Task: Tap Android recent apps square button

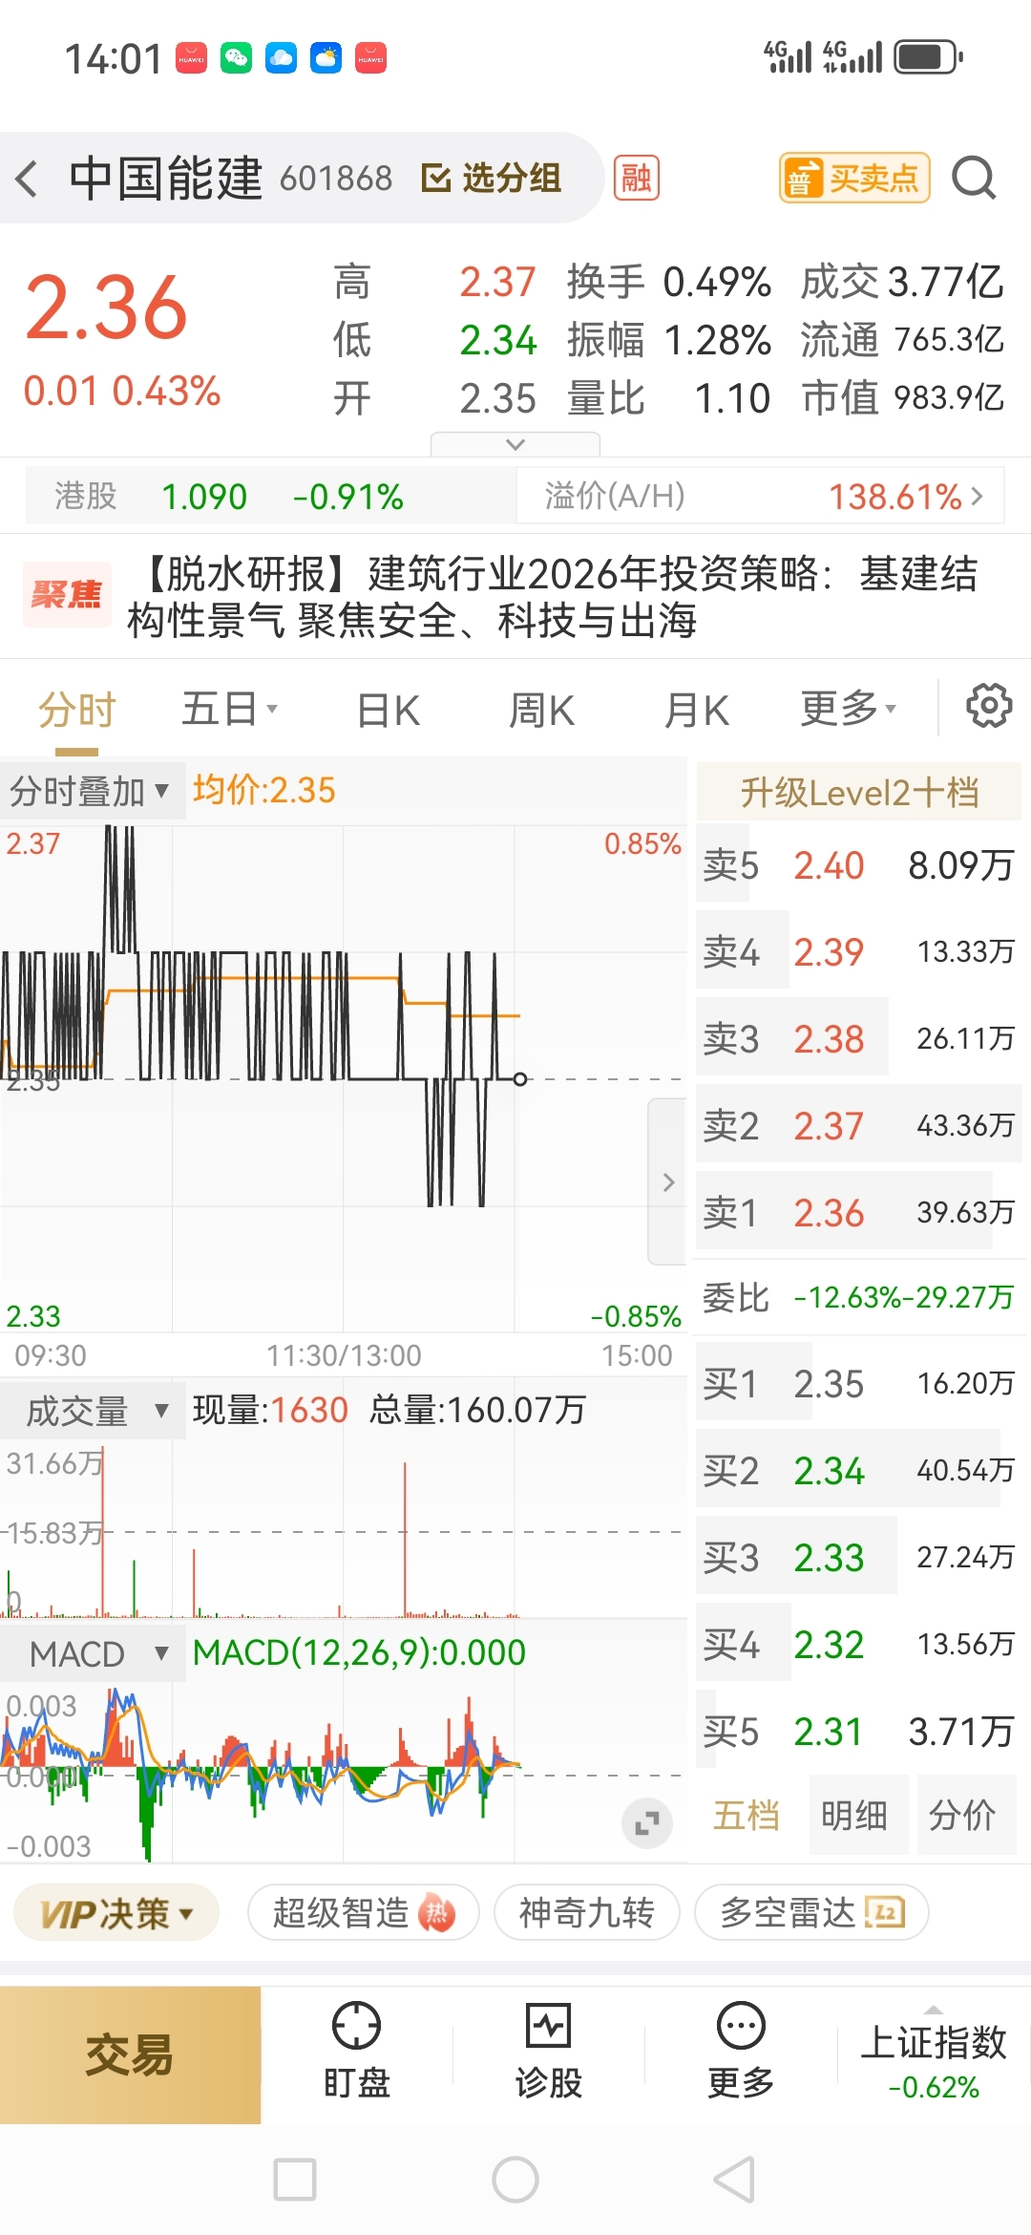Action: 295,2180
